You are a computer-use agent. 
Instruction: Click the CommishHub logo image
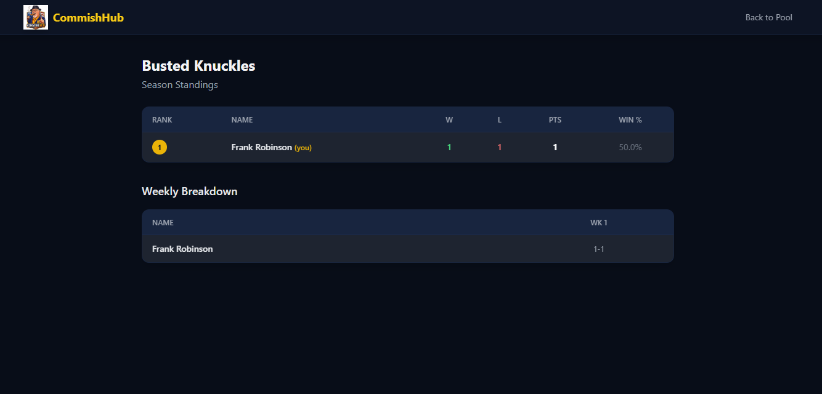point(36,17)
